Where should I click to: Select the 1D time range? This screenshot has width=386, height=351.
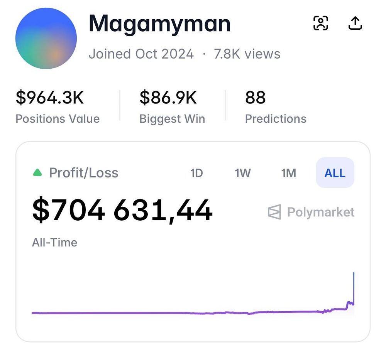pyautogui.click(x=196, y=173)
